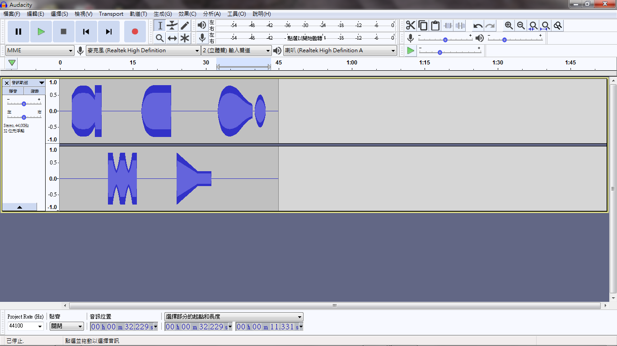Viewport: 617px width, 346px height.
Task: Click the track pan slider
Action: coord(24,117)
